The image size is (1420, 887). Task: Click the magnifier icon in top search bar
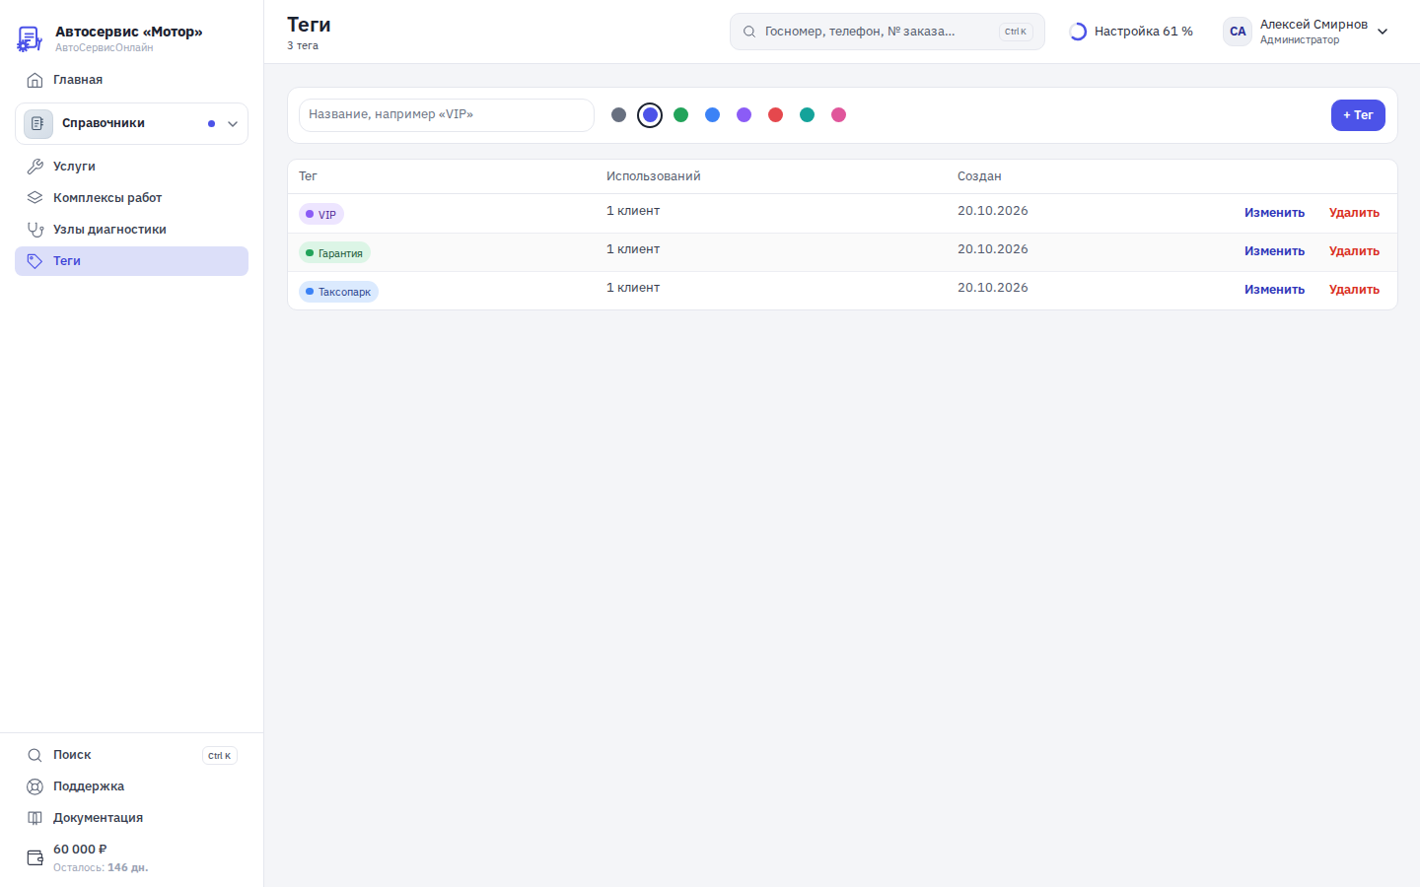tap(749, 32)
